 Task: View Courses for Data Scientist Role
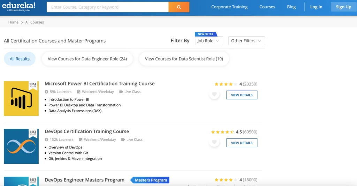tap(184, 59)
